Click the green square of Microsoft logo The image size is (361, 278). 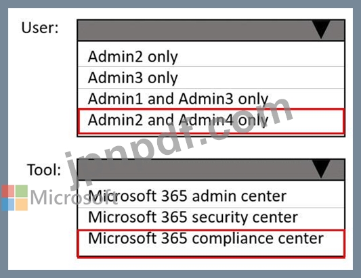point(22,191)
